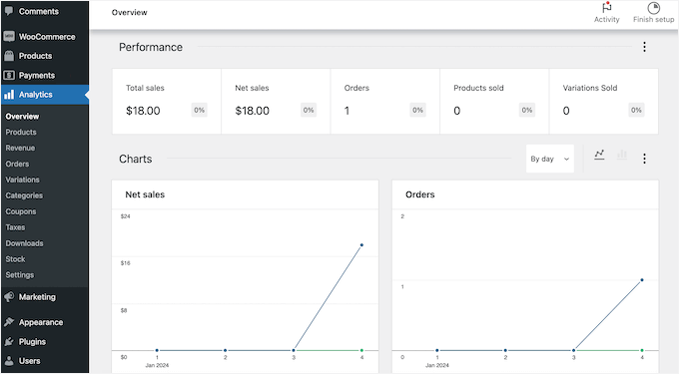The image size is (679, 374).
Task: Click the Charts section heading
Action: click(136, 159)
